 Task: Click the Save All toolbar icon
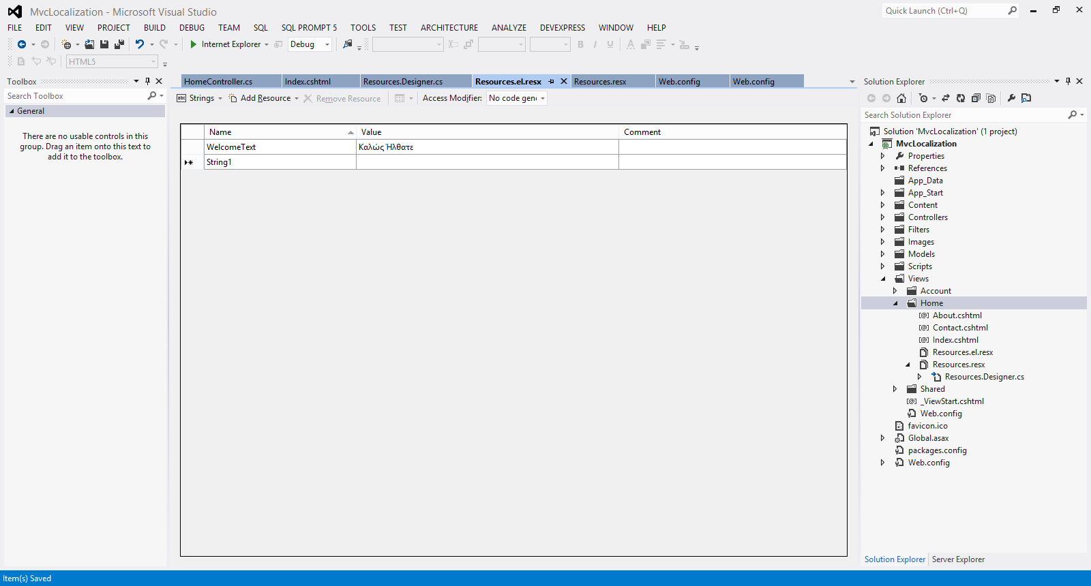(x=119, y=44)
